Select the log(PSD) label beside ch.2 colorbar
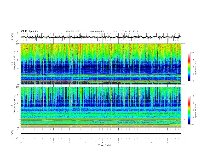Screen dimensions: 207x160 click(x=195, y=111)
